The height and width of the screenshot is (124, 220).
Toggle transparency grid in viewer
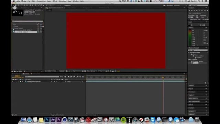[x=85, y=71]
